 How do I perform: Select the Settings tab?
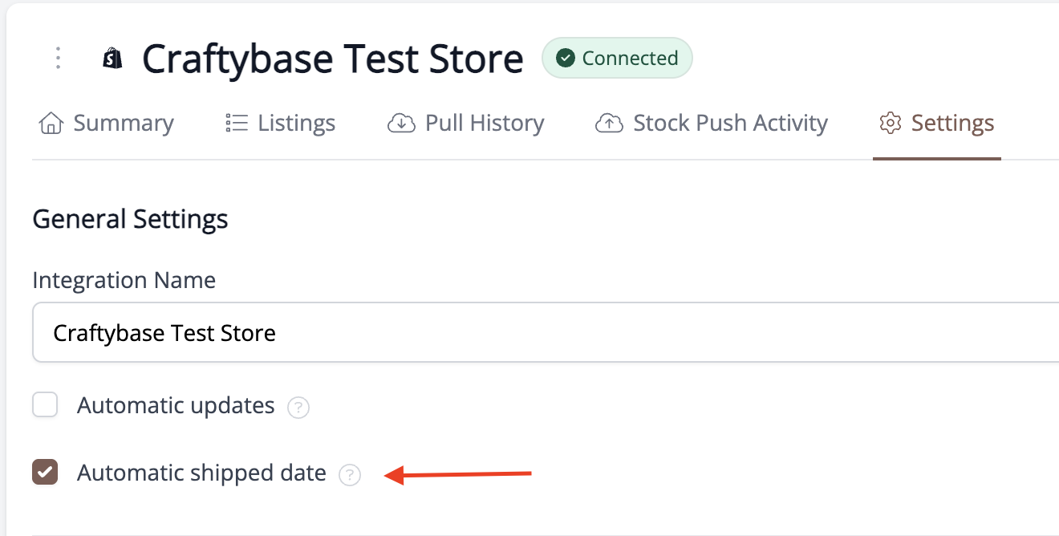point(937,124)
